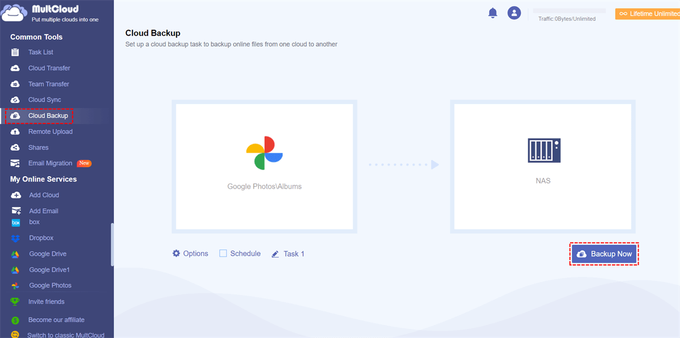
Task: Click the MultCloud logo icon
Action: tap(14, 12)
